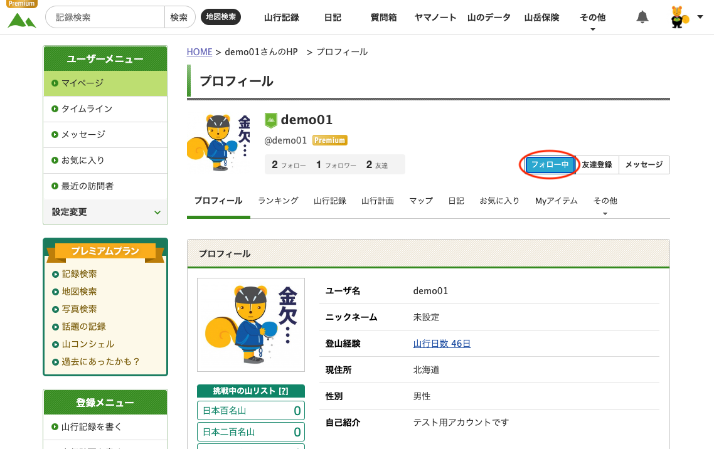Open 過去にあったかも？ link
Image resolution: width=714 pixels, height=449 pixels.
pyautogui.click(x=100, y=362)
